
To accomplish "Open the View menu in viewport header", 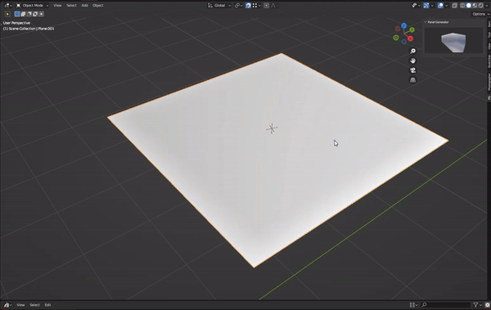I will [57, 6].
